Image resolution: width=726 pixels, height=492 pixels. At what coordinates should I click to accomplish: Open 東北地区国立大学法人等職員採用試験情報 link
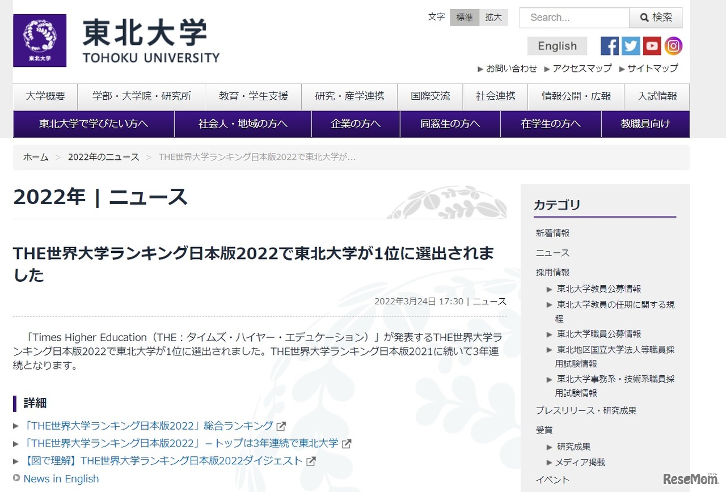pos(615,357)
